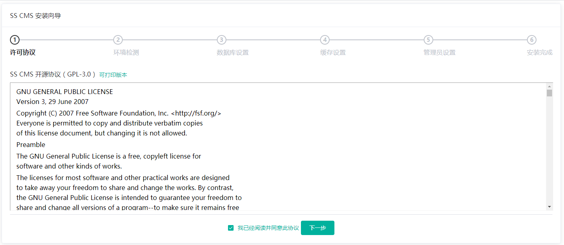
Task: Click Version 3, 29 June 2007 line
Action: (x=52, y=102)
